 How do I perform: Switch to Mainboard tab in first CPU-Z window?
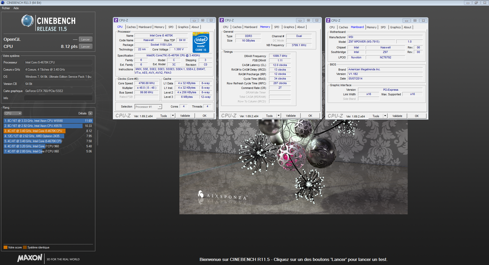(145, 27)
